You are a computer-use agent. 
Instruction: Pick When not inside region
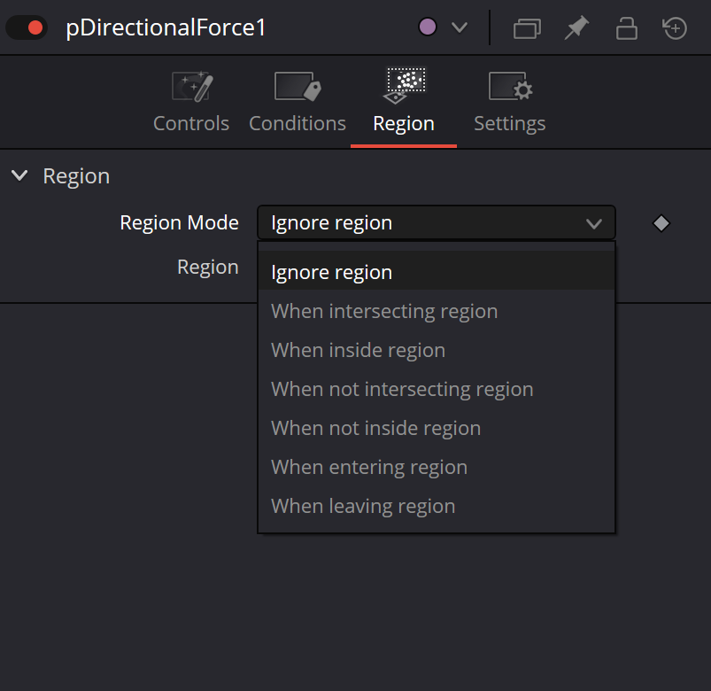tap(437, 428)
